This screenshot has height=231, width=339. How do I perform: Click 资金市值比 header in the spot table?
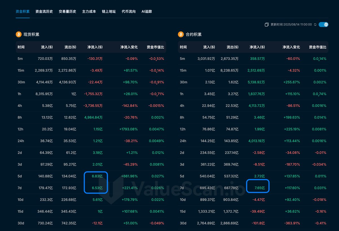[x=155, y=47]
